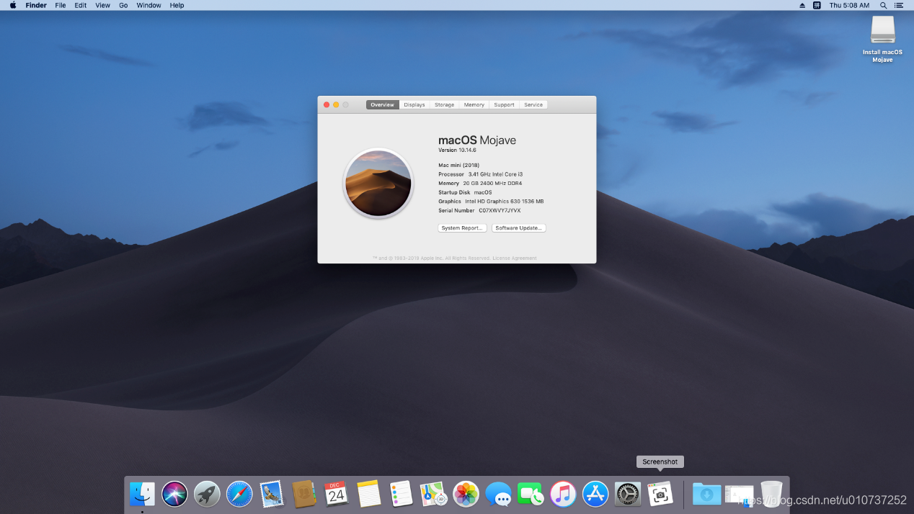Open Mail stamp icon in Dock
This screenshot has width=914, height=514.
coord(272,494)
